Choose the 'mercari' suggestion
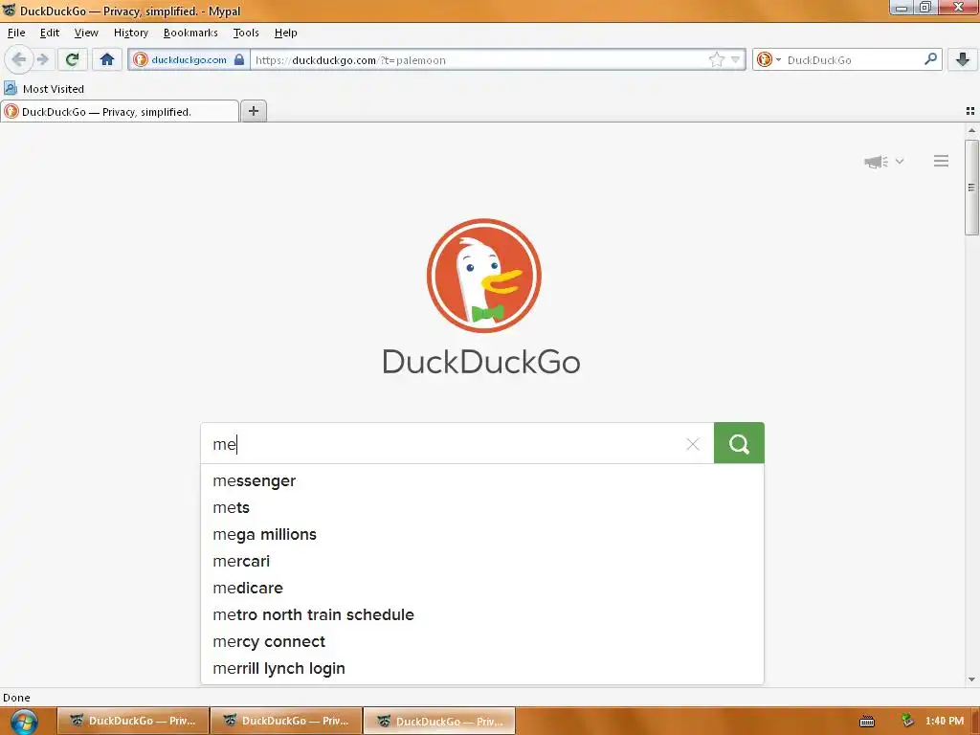The width and height of the screenshot is (980, 735). pos(482,561)
